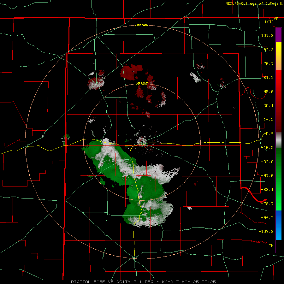The width and height of the screenshot is (284, 284).
Task: Click the VEL legend title
Action: (277, 19)
